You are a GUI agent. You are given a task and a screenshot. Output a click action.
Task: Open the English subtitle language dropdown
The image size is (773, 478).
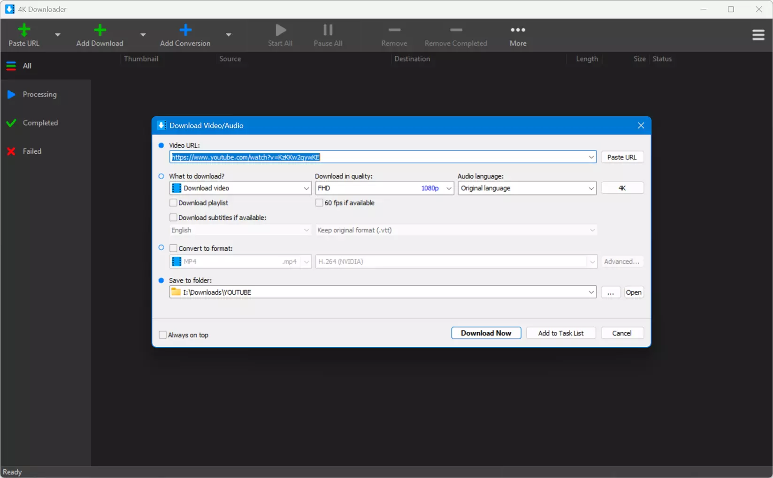click(x=240, y=230)
